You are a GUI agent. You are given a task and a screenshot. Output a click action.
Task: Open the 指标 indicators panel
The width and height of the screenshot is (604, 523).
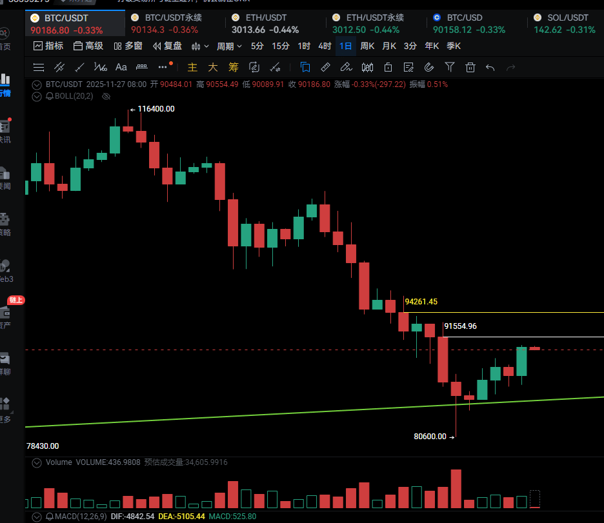pos(48,46)
